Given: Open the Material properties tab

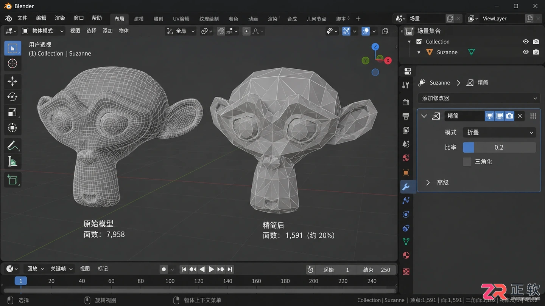Looking at the screenshot, I should [406, 255].
